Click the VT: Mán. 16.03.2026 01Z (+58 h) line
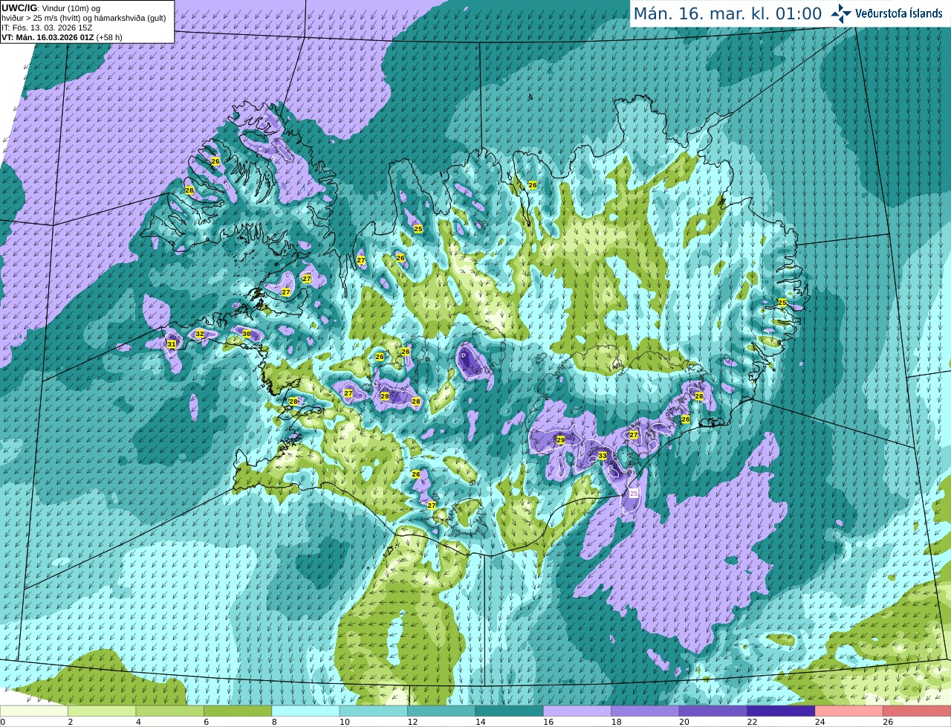 pyautogui.click(x=62, y=36)
